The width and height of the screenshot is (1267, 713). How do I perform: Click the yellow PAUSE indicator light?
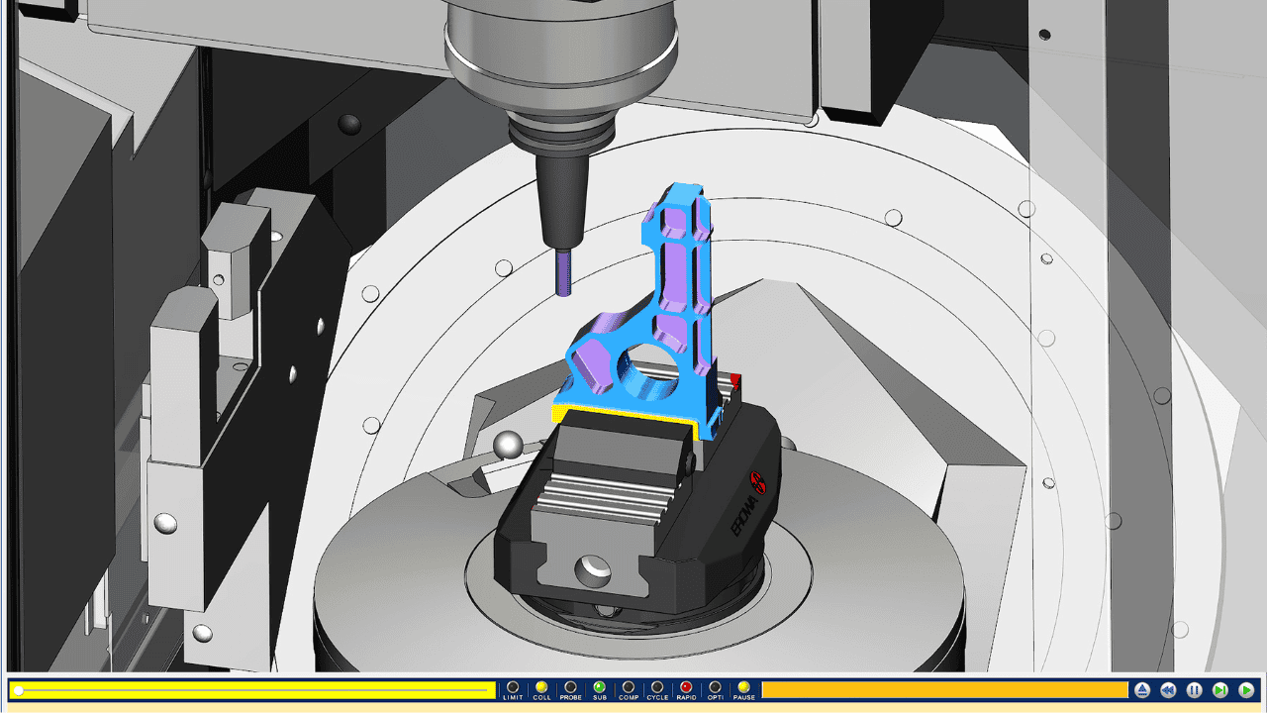(744, 686)
